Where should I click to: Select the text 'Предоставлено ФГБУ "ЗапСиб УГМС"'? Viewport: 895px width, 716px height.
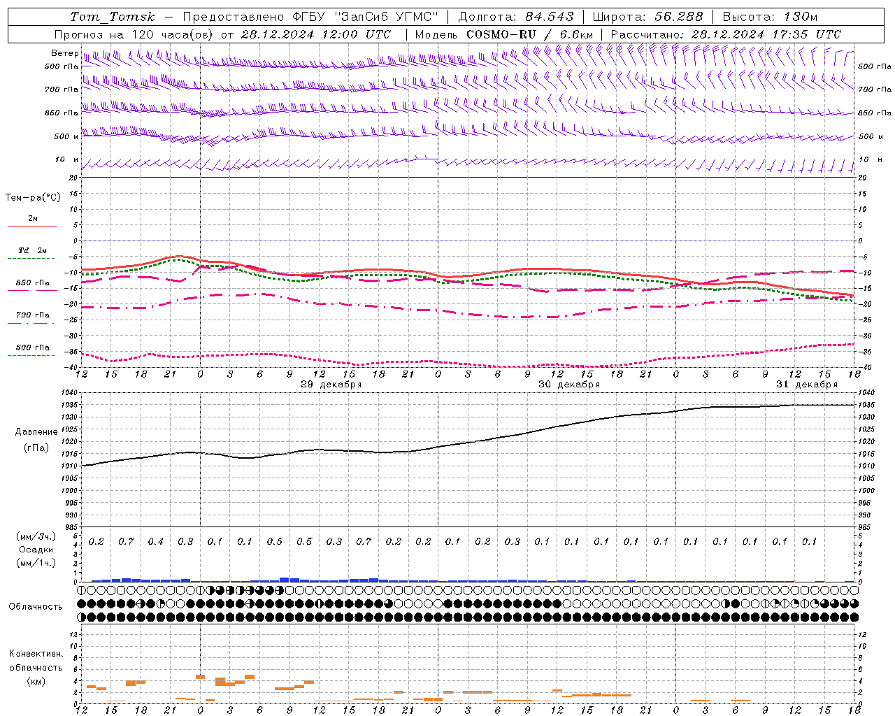point(310,17)
